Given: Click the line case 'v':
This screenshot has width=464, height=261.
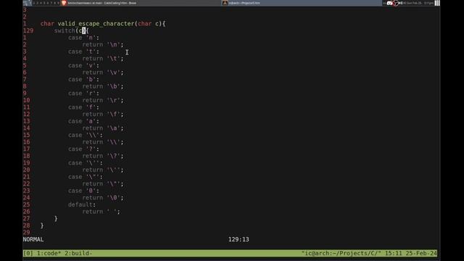Looking at the screenshot, I should point(84,65).
